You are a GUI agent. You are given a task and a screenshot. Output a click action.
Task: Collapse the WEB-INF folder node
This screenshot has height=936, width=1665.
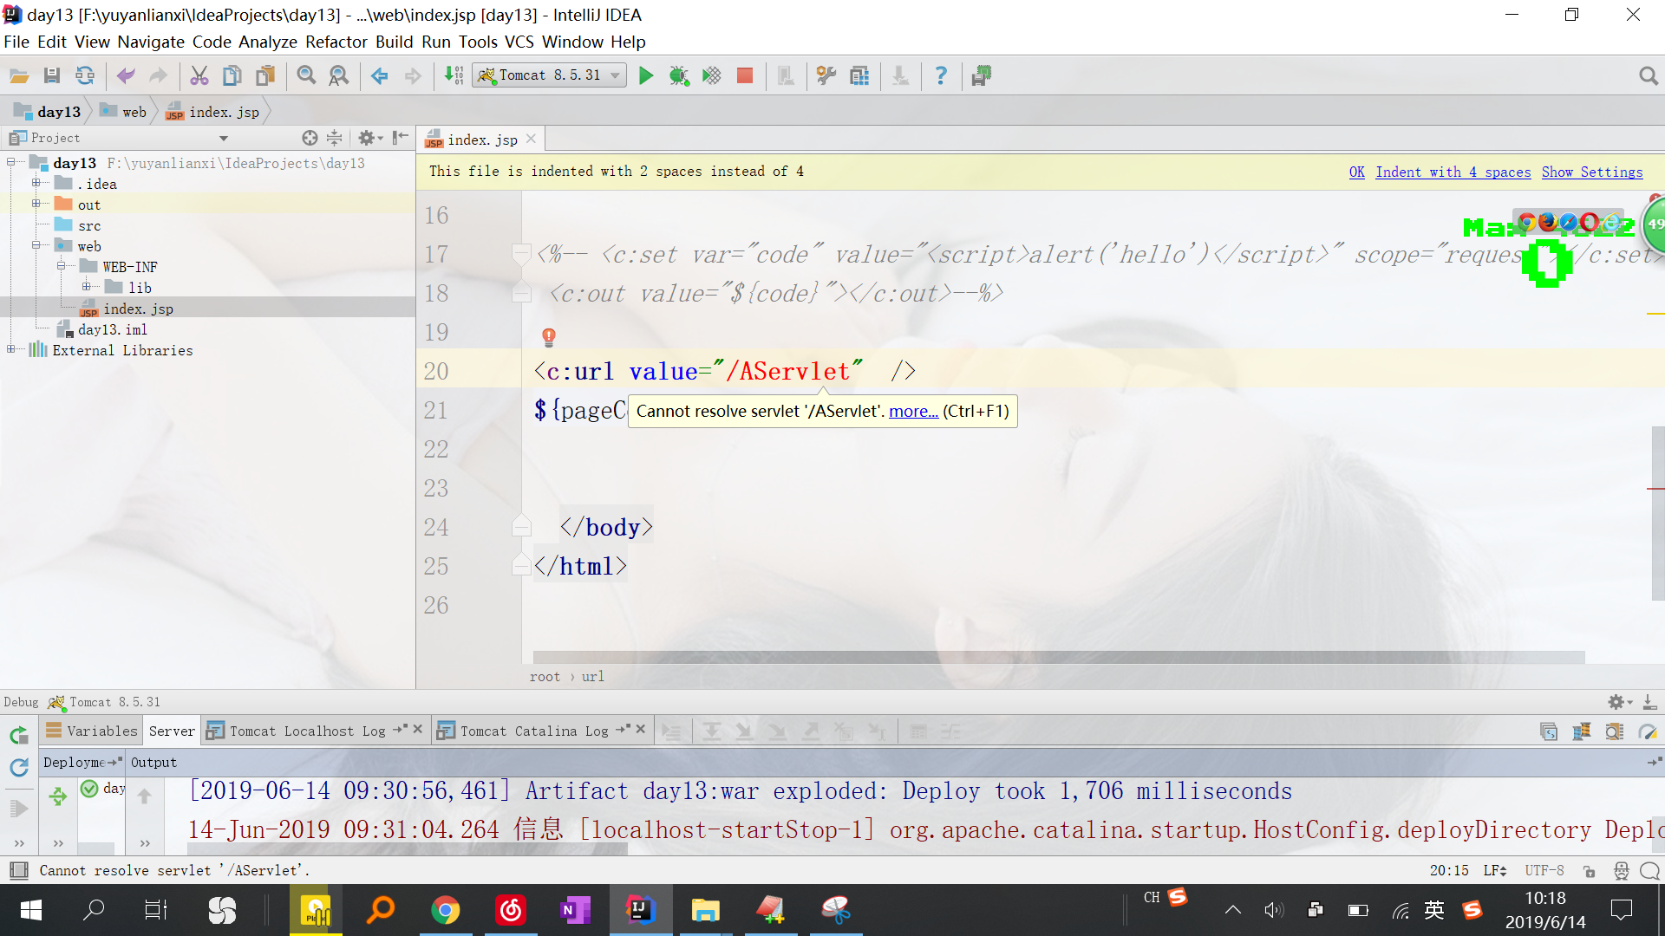point(62,266)
